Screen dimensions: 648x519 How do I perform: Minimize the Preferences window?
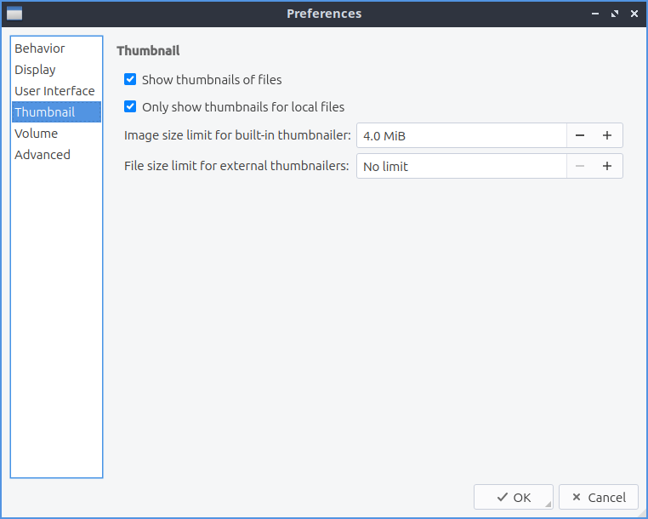point(595,14)
